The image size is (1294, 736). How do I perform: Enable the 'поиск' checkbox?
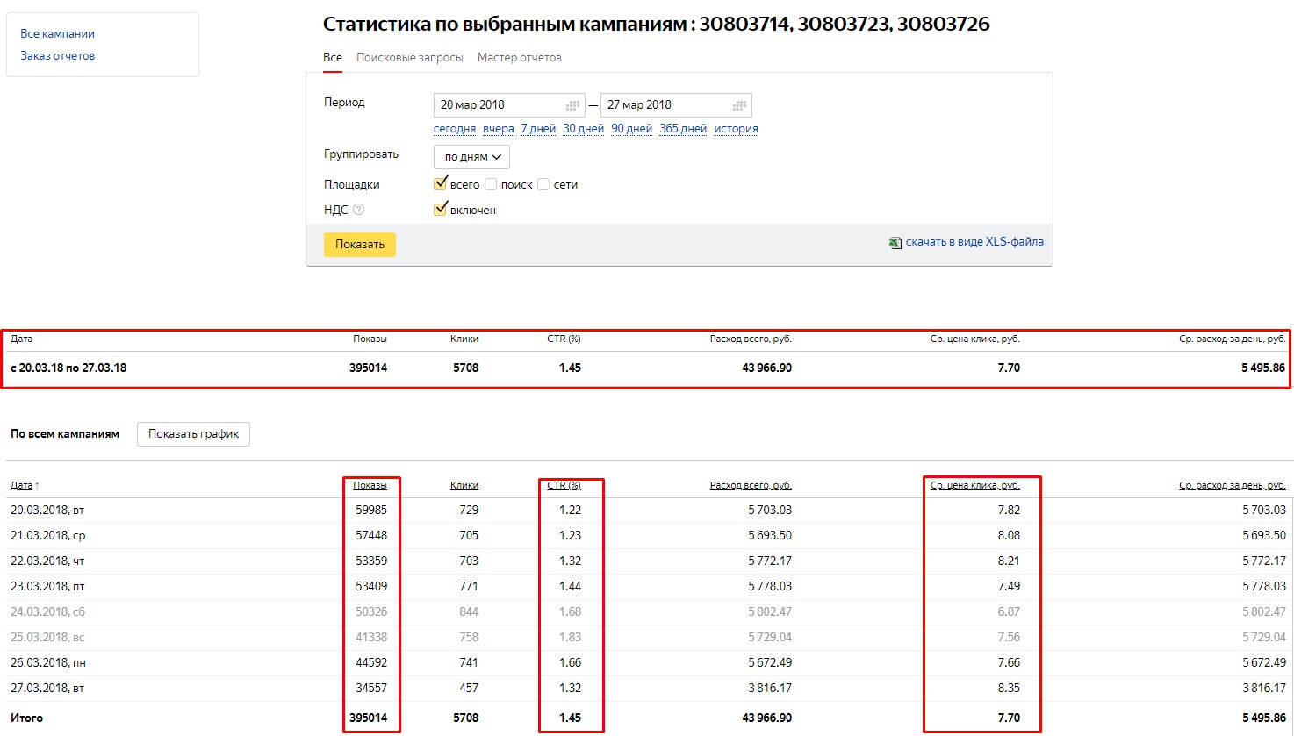[x=491, y=184]
